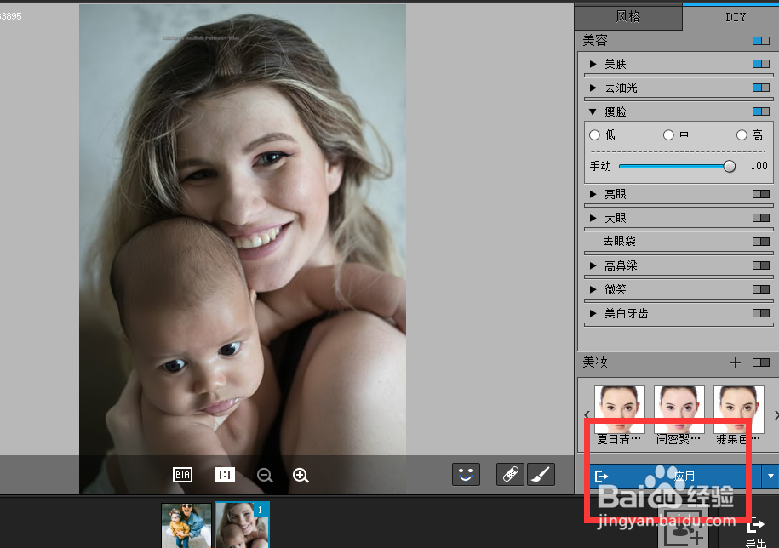
Task: Select the filmstrip thumbnail marked 1
Action: (242, 525)
